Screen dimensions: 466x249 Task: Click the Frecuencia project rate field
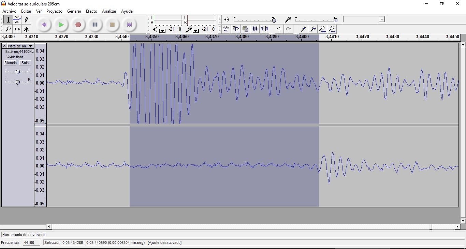(30, 243)
